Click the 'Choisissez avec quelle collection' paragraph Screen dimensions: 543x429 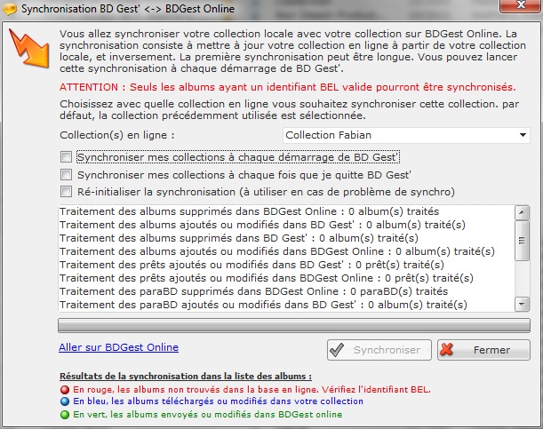(x=289, y=109)
